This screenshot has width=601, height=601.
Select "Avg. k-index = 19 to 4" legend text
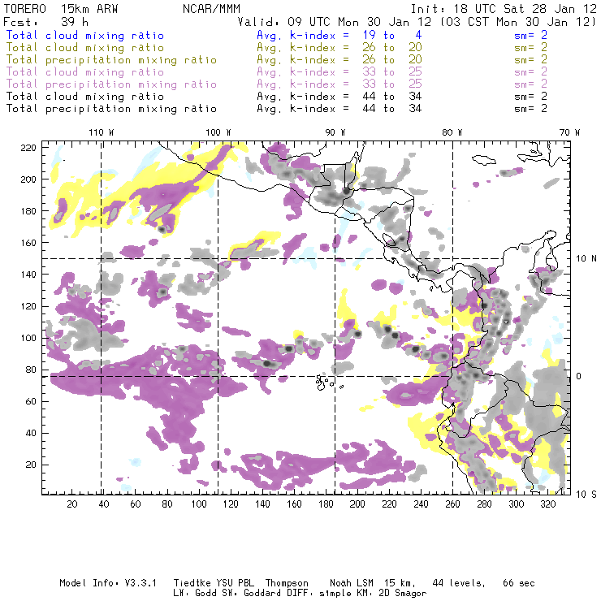[339, 35]
